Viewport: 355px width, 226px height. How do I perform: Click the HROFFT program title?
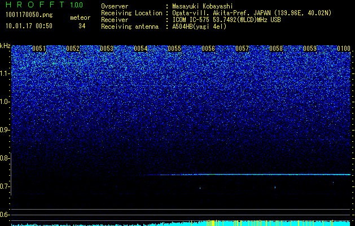34,5
